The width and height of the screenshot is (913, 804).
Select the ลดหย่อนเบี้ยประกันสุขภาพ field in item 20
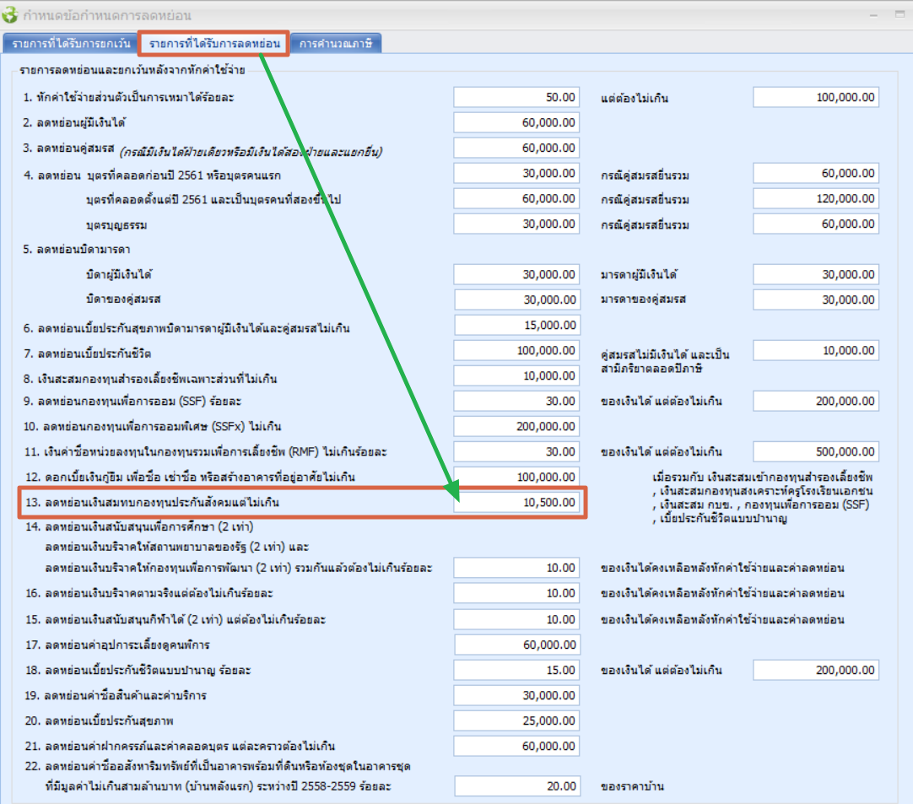click(516, 721)
